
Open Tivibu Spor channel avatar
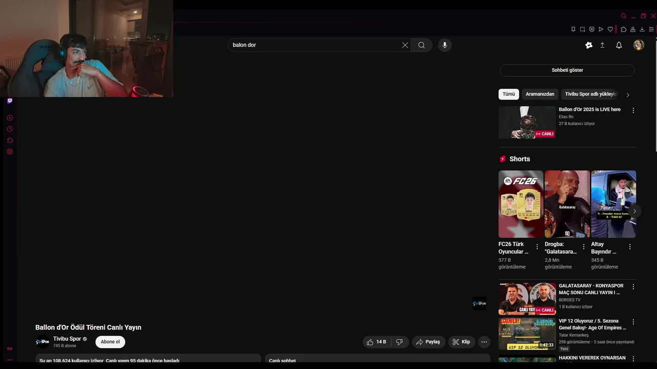pos(43,342)
